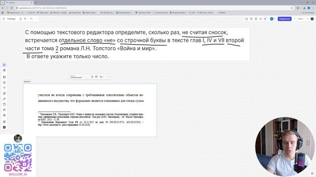Go back in browser history
Image resolution: width=316 pixels, height=177 pixels.
pos(2,8)
